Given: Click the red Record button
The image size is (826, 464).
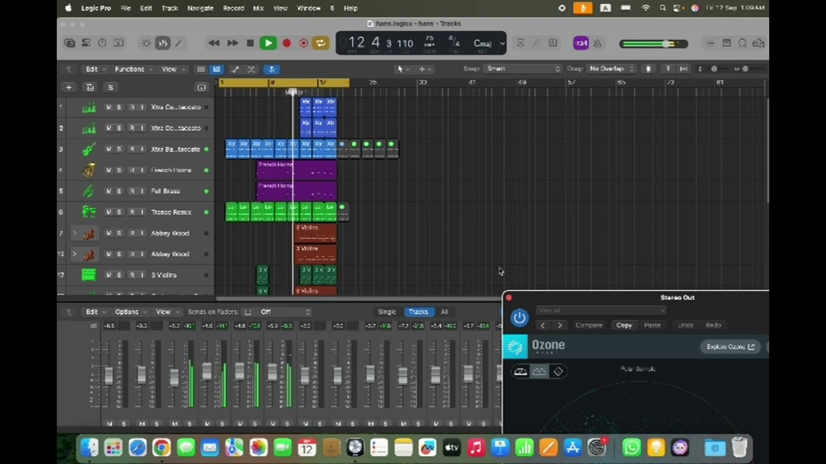Looking at the screenshot, I should point(287,43).
